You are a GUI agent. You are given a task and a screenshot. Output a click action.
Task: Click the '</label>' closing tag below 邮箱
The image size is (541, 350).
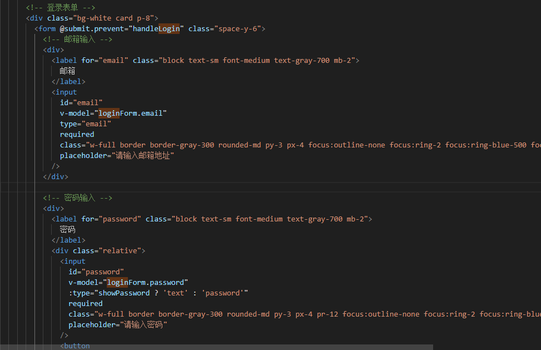click(68, 82)
